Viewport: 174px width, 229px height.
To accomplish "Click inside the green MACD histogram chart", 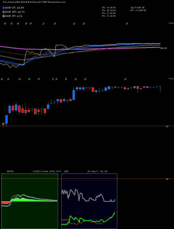I will (30, 201).
